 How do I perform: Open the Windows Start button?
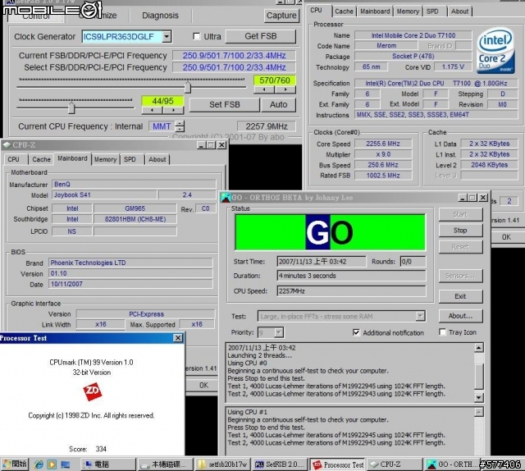[x=15, y=464]
